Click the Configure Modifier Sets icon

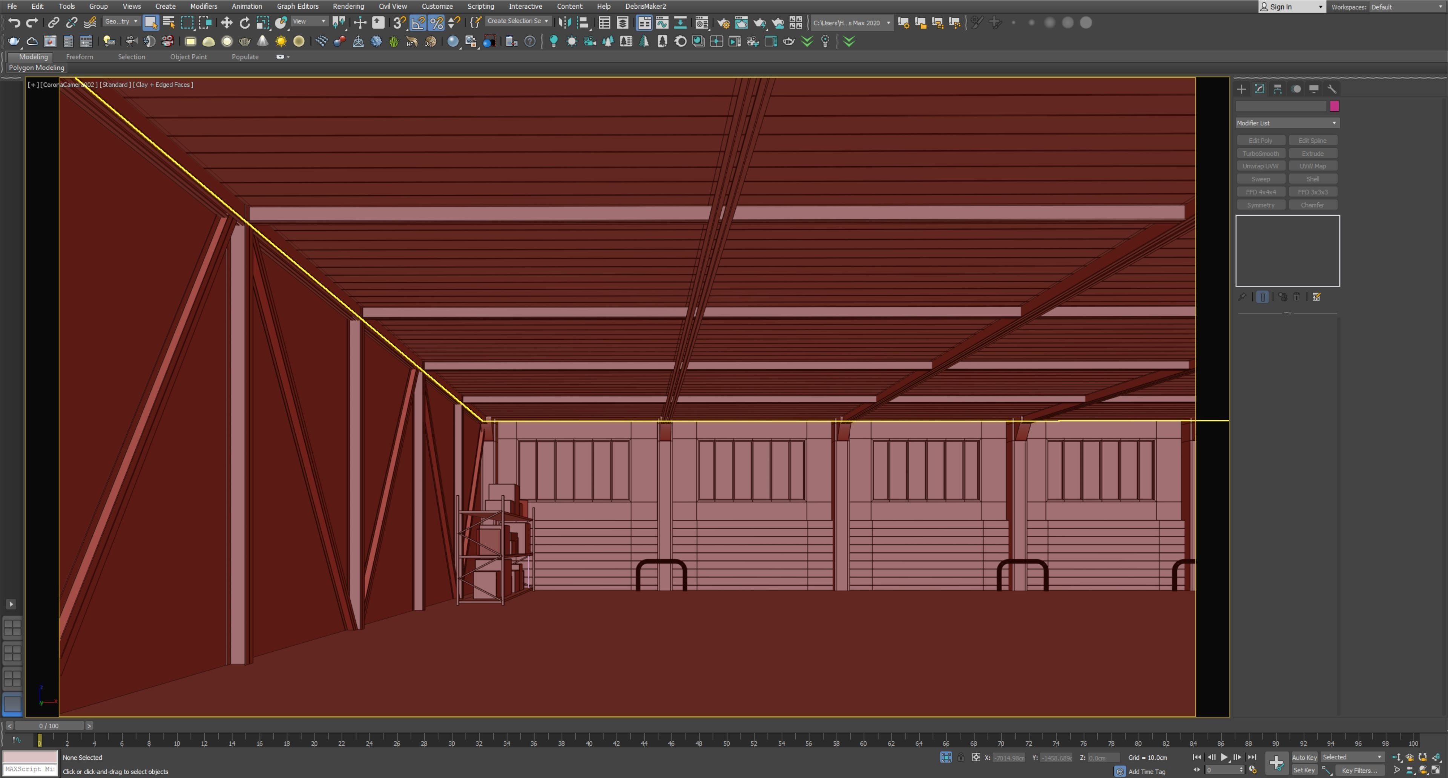pyautogui.click(x=1316, y=297)
